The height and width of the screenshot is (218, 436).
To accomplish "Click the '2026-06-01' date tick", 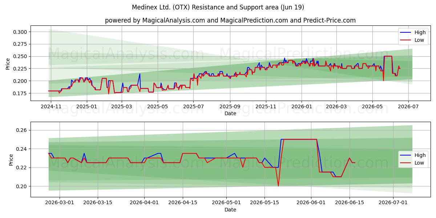I will click(x=311, y=203).
